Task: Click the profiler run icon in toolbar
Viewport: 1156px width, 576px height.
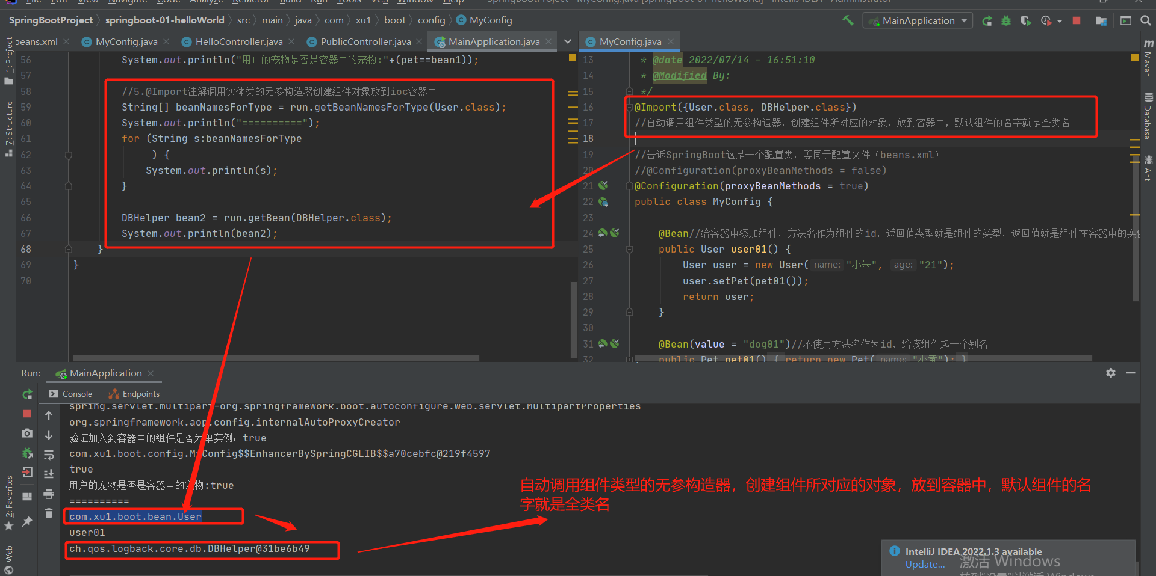Action: tap(1046, 20)
